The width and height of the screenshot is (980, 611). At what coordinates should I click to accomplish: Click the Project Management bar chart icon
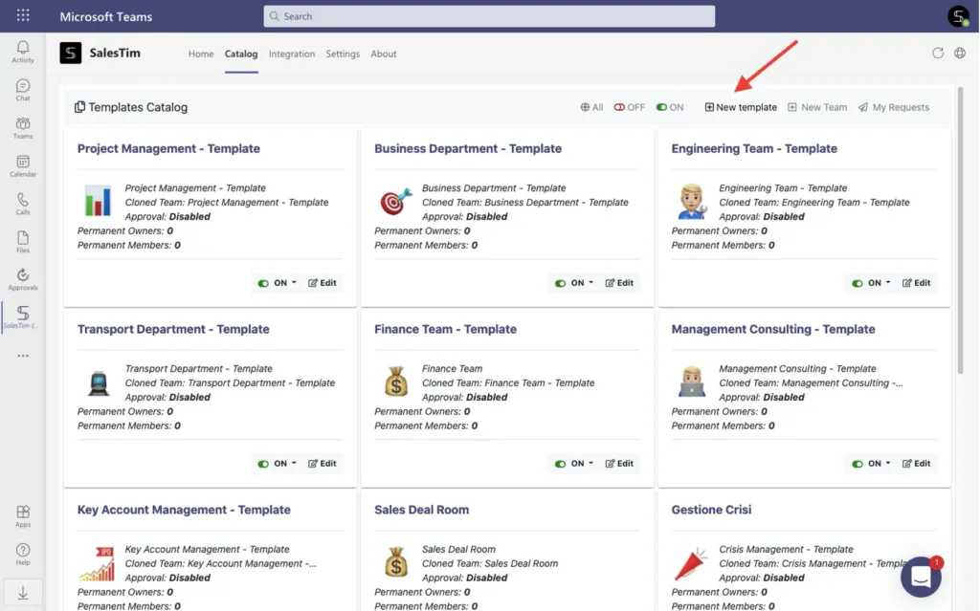pos(99,201)
